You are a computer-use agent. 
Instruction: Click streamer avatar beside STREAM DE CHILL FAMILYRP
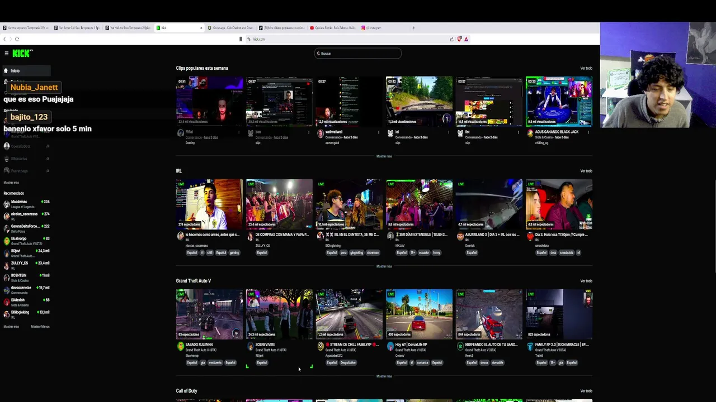tap(320, 347)
